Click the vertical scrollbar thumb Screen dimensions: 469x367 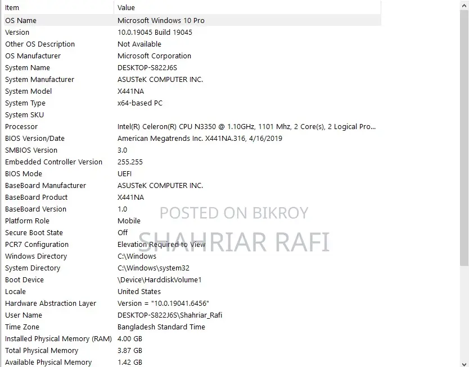tap(464, 138)
